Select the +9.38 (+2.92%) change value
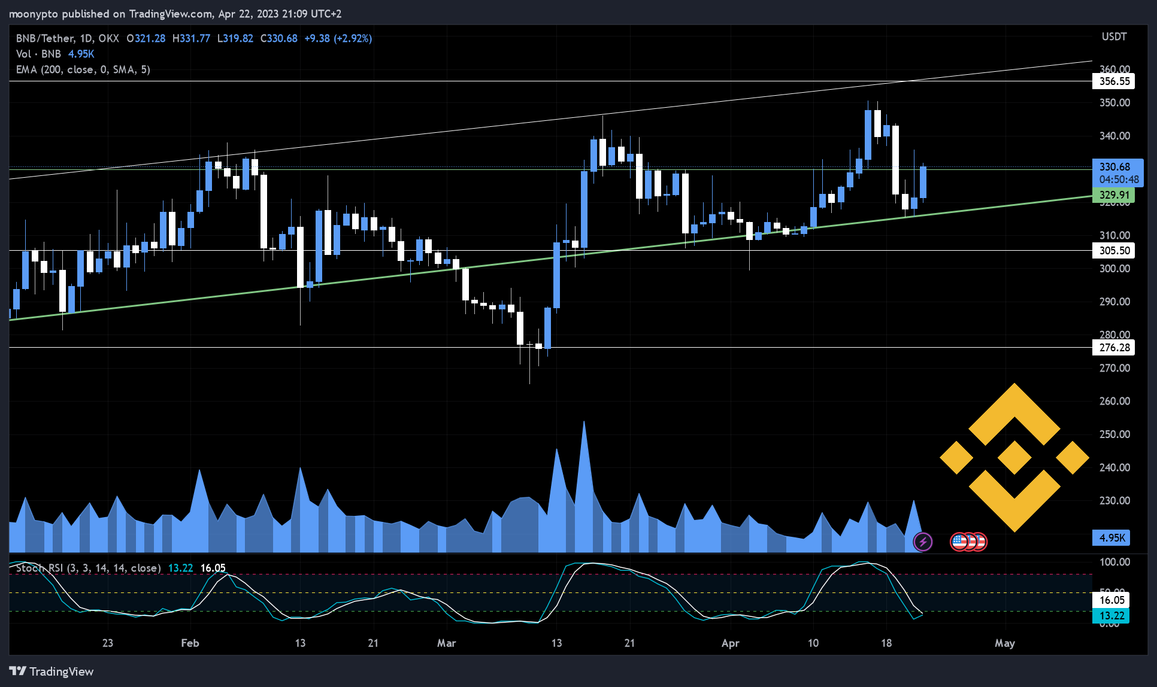This screenshot has height=687, width=1157. point(338,38)
